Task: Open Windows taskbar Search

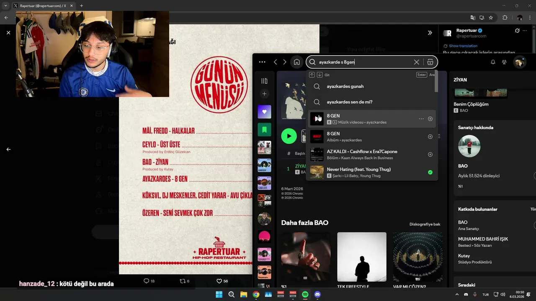Action: [232, 294]
